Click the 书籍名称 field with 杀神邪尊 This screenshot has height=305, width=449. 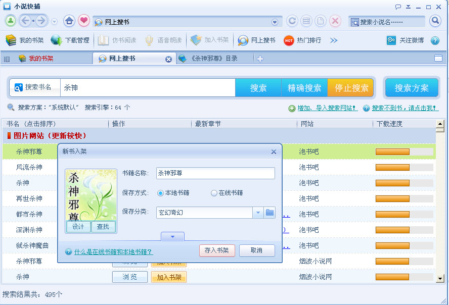215,173
